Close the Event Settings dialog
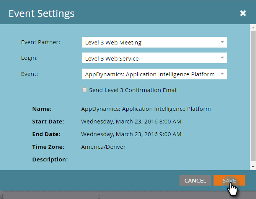 tap(243, 13)
